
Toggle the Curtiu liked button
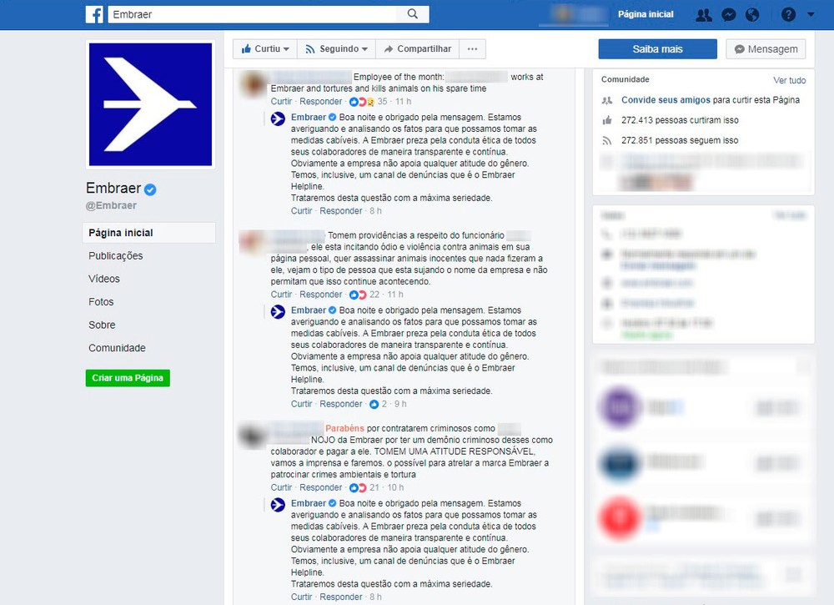[x=265, y=49]
